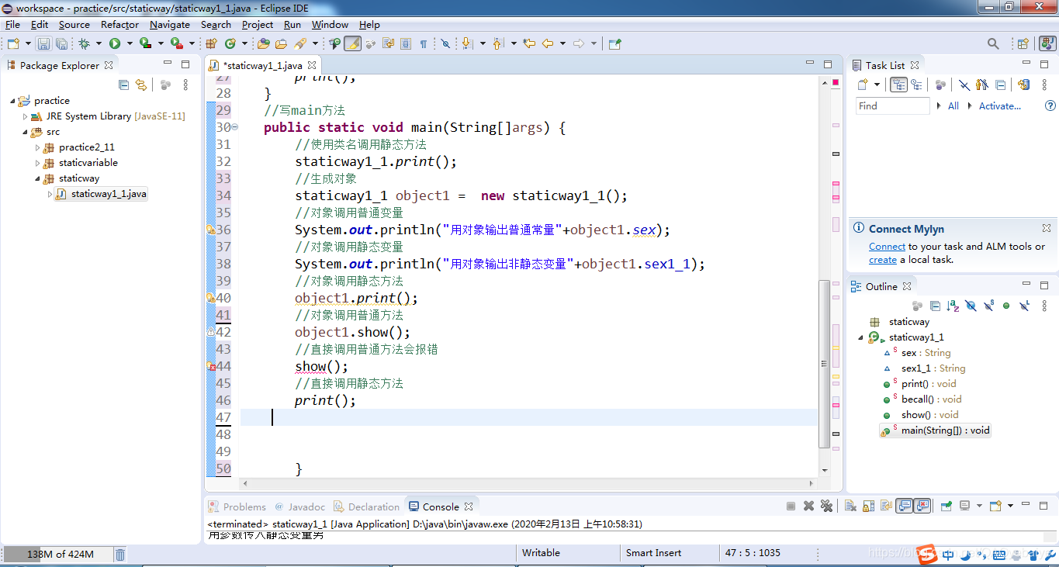Select staticway1_1.java in Package Explorer
The image size is (1059, 567).
click(x=109, y=194)
